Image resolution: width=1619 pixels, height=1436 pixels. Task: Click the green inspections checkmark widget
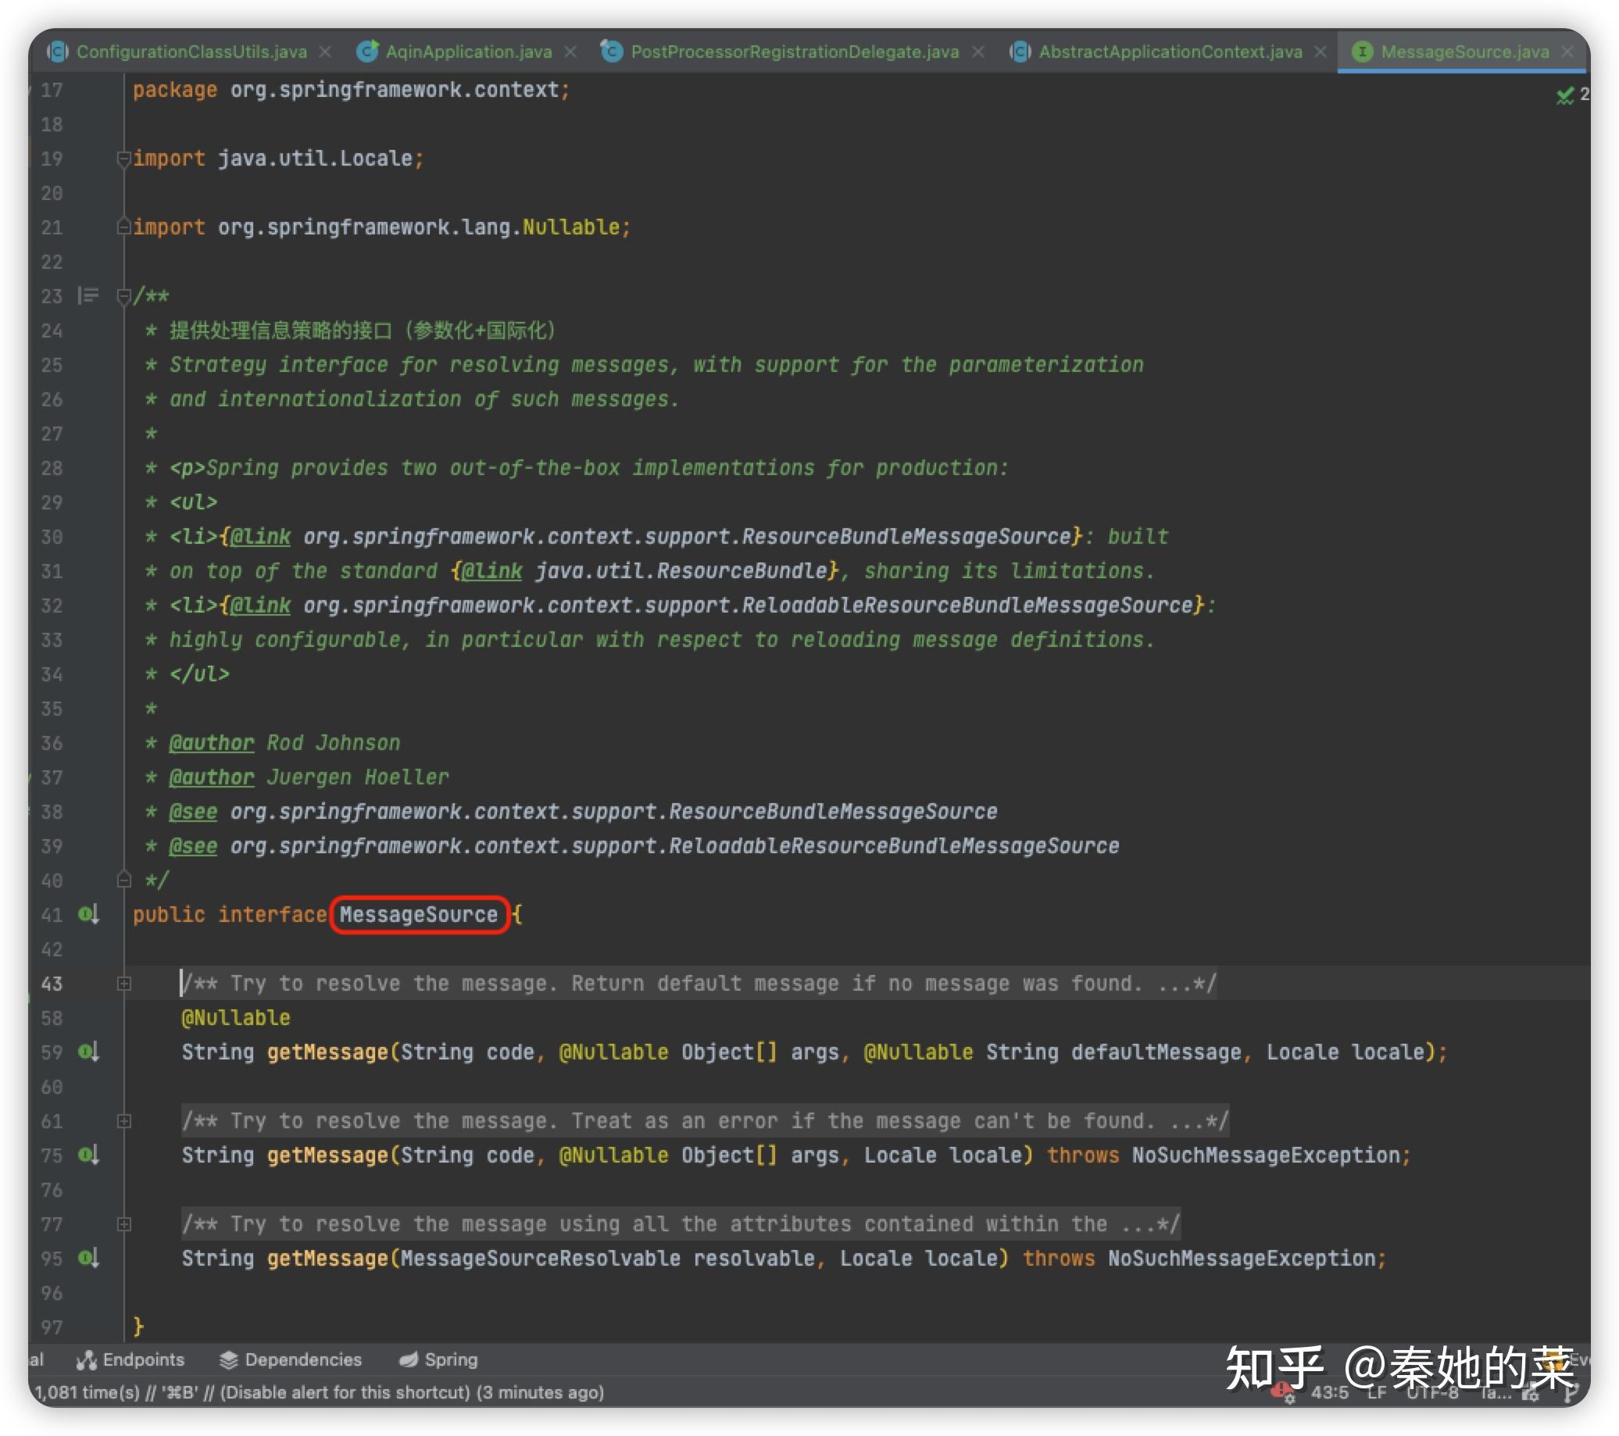(1565, 96)
